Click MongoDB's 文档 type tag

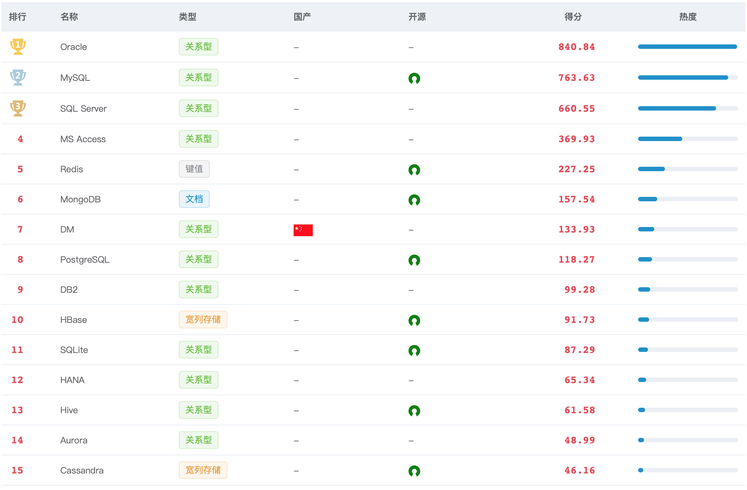[x=194, y=199]
